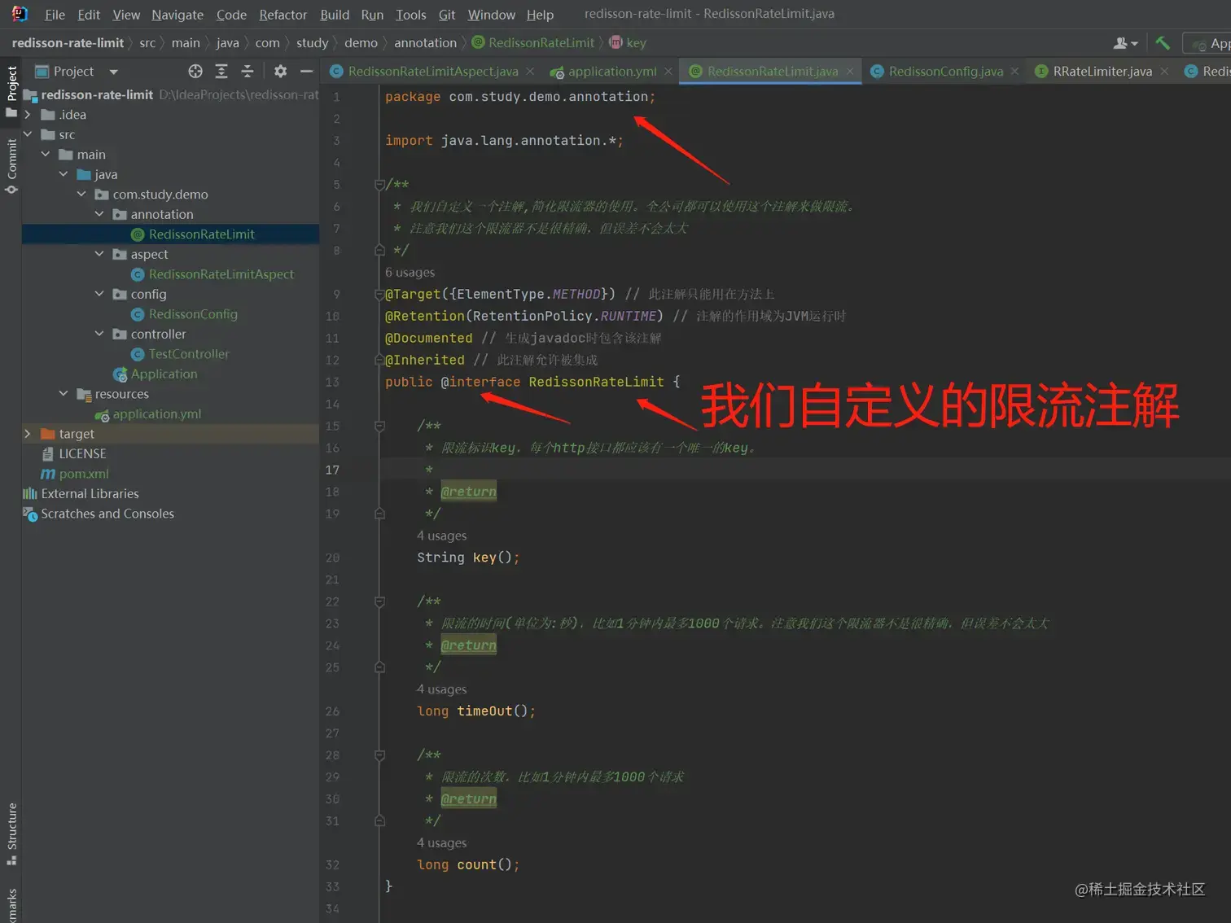Fold the key javadoc at line 15
This screenshot has width=1231, height=923.
(379, 426)
